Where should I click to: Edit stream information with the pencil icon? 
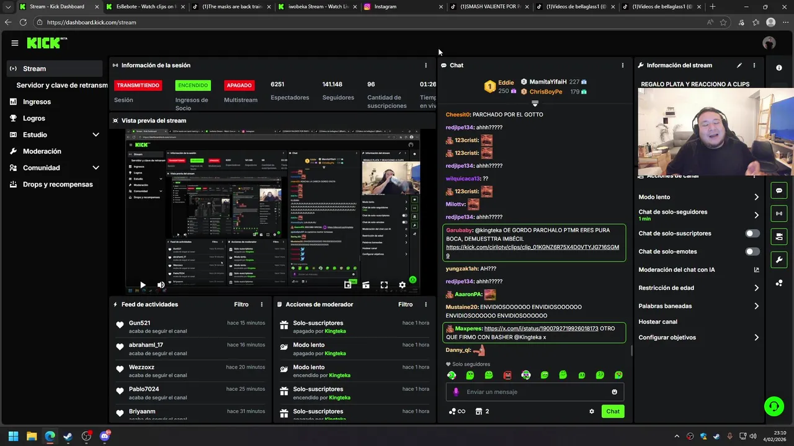[x=739, y=65]
